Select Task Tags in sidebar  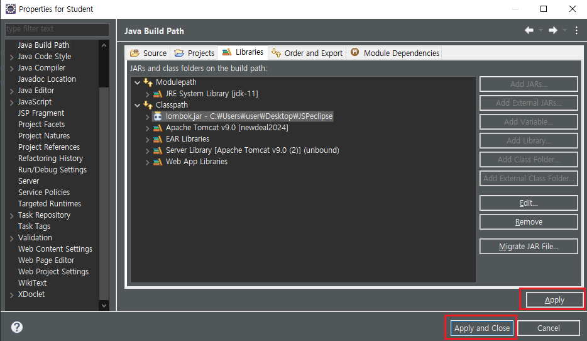point(34,226)
